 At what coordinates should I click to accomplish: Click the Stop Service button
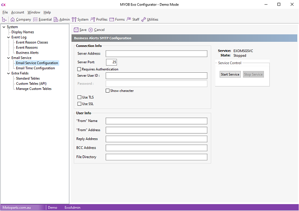pos(253,74)
